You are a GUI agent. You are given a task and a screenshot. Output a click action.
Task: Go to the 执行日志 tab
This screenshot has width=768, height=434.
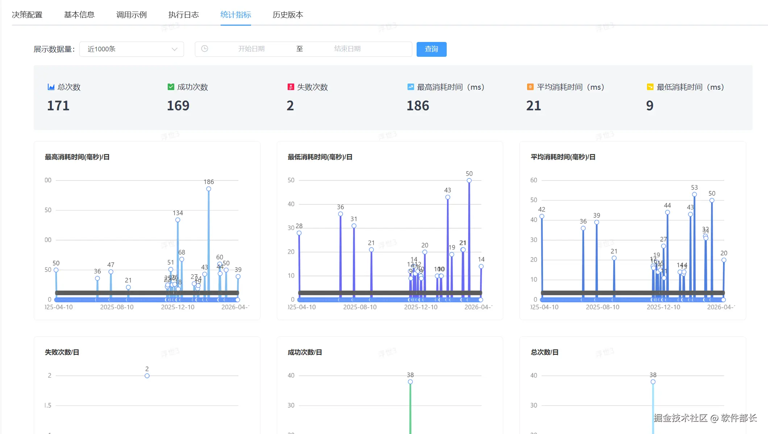pos(184,15)
